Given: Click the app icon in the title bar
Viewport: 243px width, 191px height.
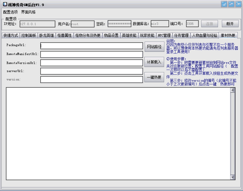Looking at the screenshot, I should point(5,4).
